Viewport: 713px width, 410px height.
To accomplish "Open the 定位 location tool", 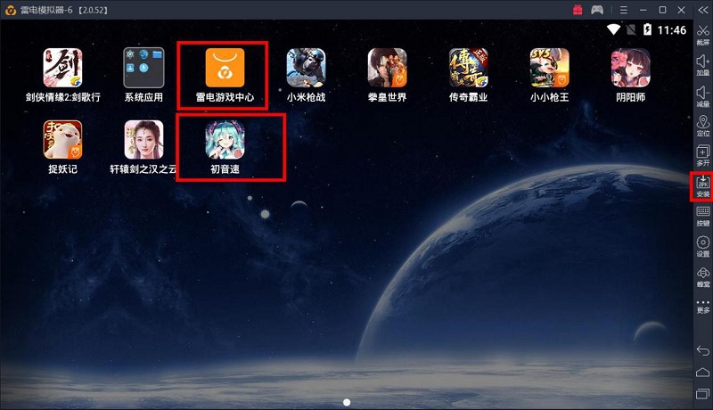I will click(702, 127).
